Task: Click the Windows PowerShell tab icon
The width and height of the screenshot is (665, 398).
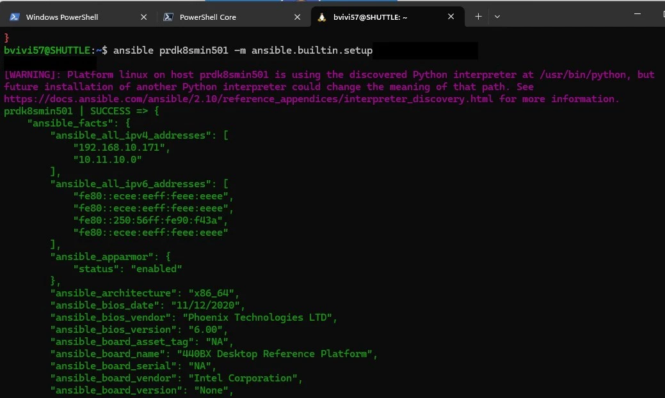Action: coord(14,17)
